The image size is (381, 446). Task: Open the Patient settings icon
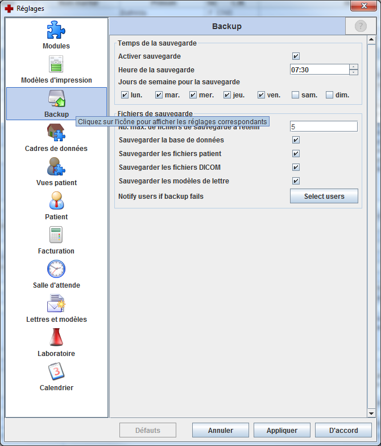(56, 201)
